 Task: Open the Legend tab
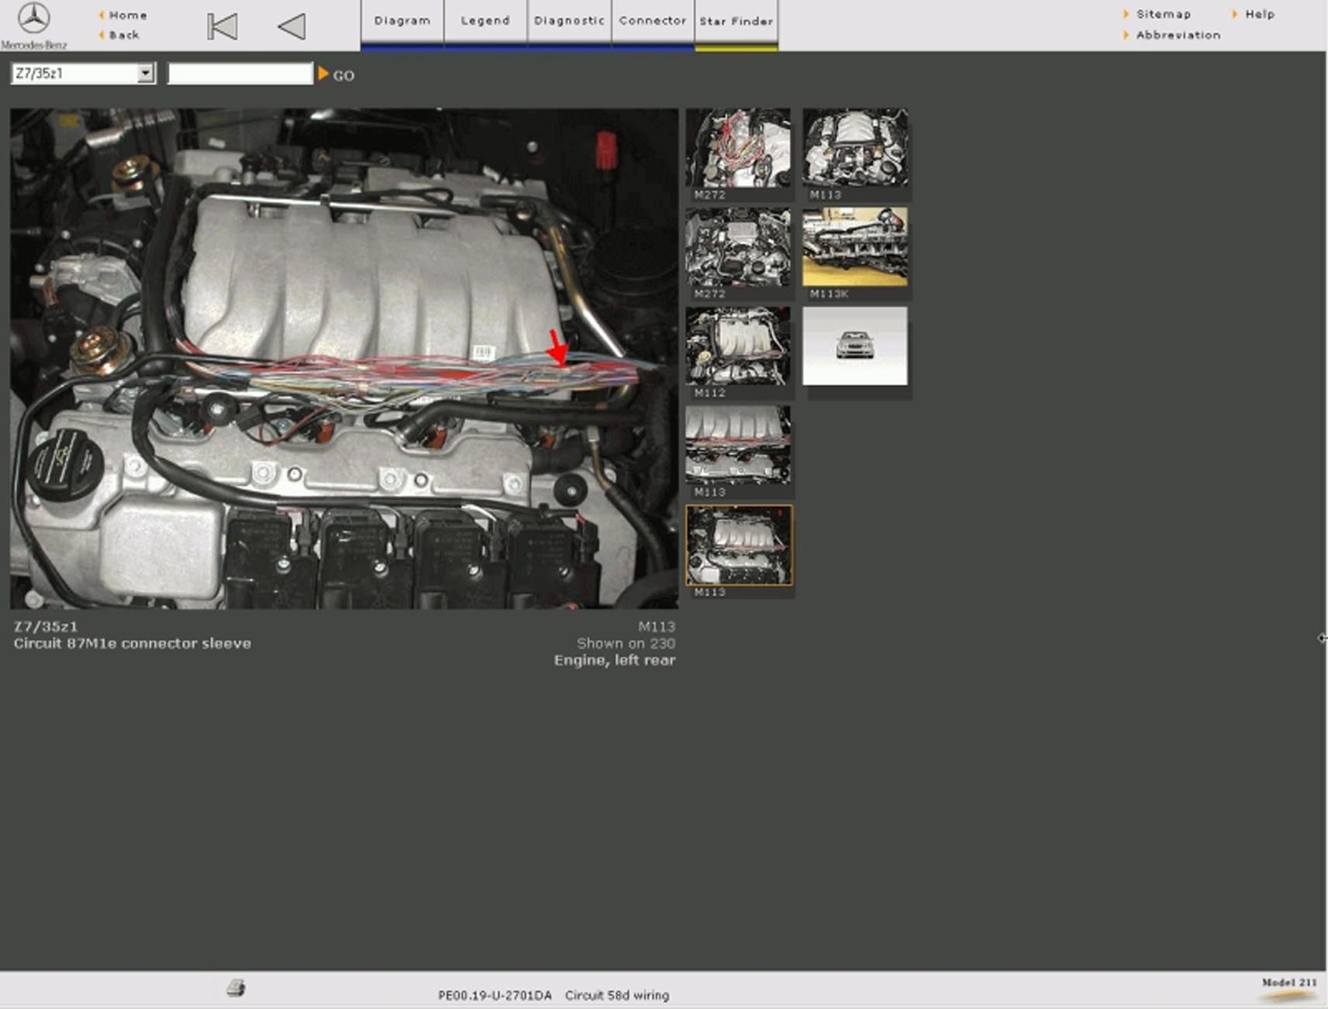(485, 22)
